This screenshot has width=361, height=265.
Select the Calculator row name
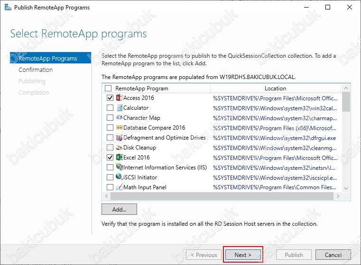point(136,108)
